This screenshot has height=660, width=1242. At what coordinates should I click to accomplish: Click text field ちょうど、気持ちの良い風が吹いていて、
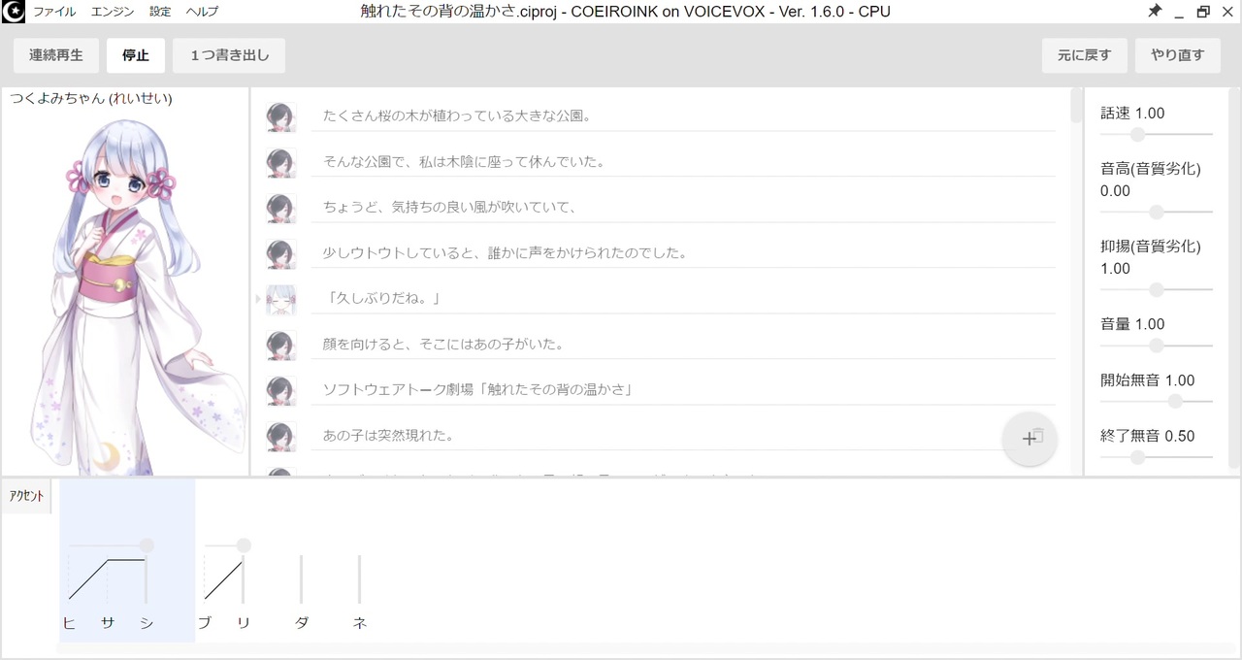point(683,208)
